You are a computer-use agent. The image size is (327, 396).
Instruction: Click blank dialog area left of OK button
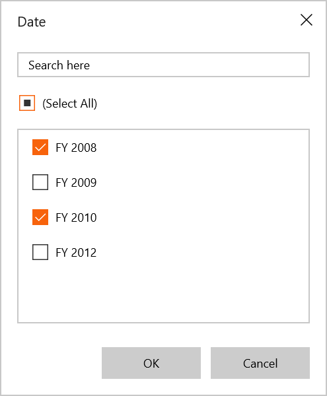tap(59, 363)
